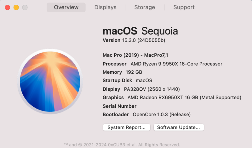Close the About This Mac window
This screenshot has width=252, height=148.
8,7
